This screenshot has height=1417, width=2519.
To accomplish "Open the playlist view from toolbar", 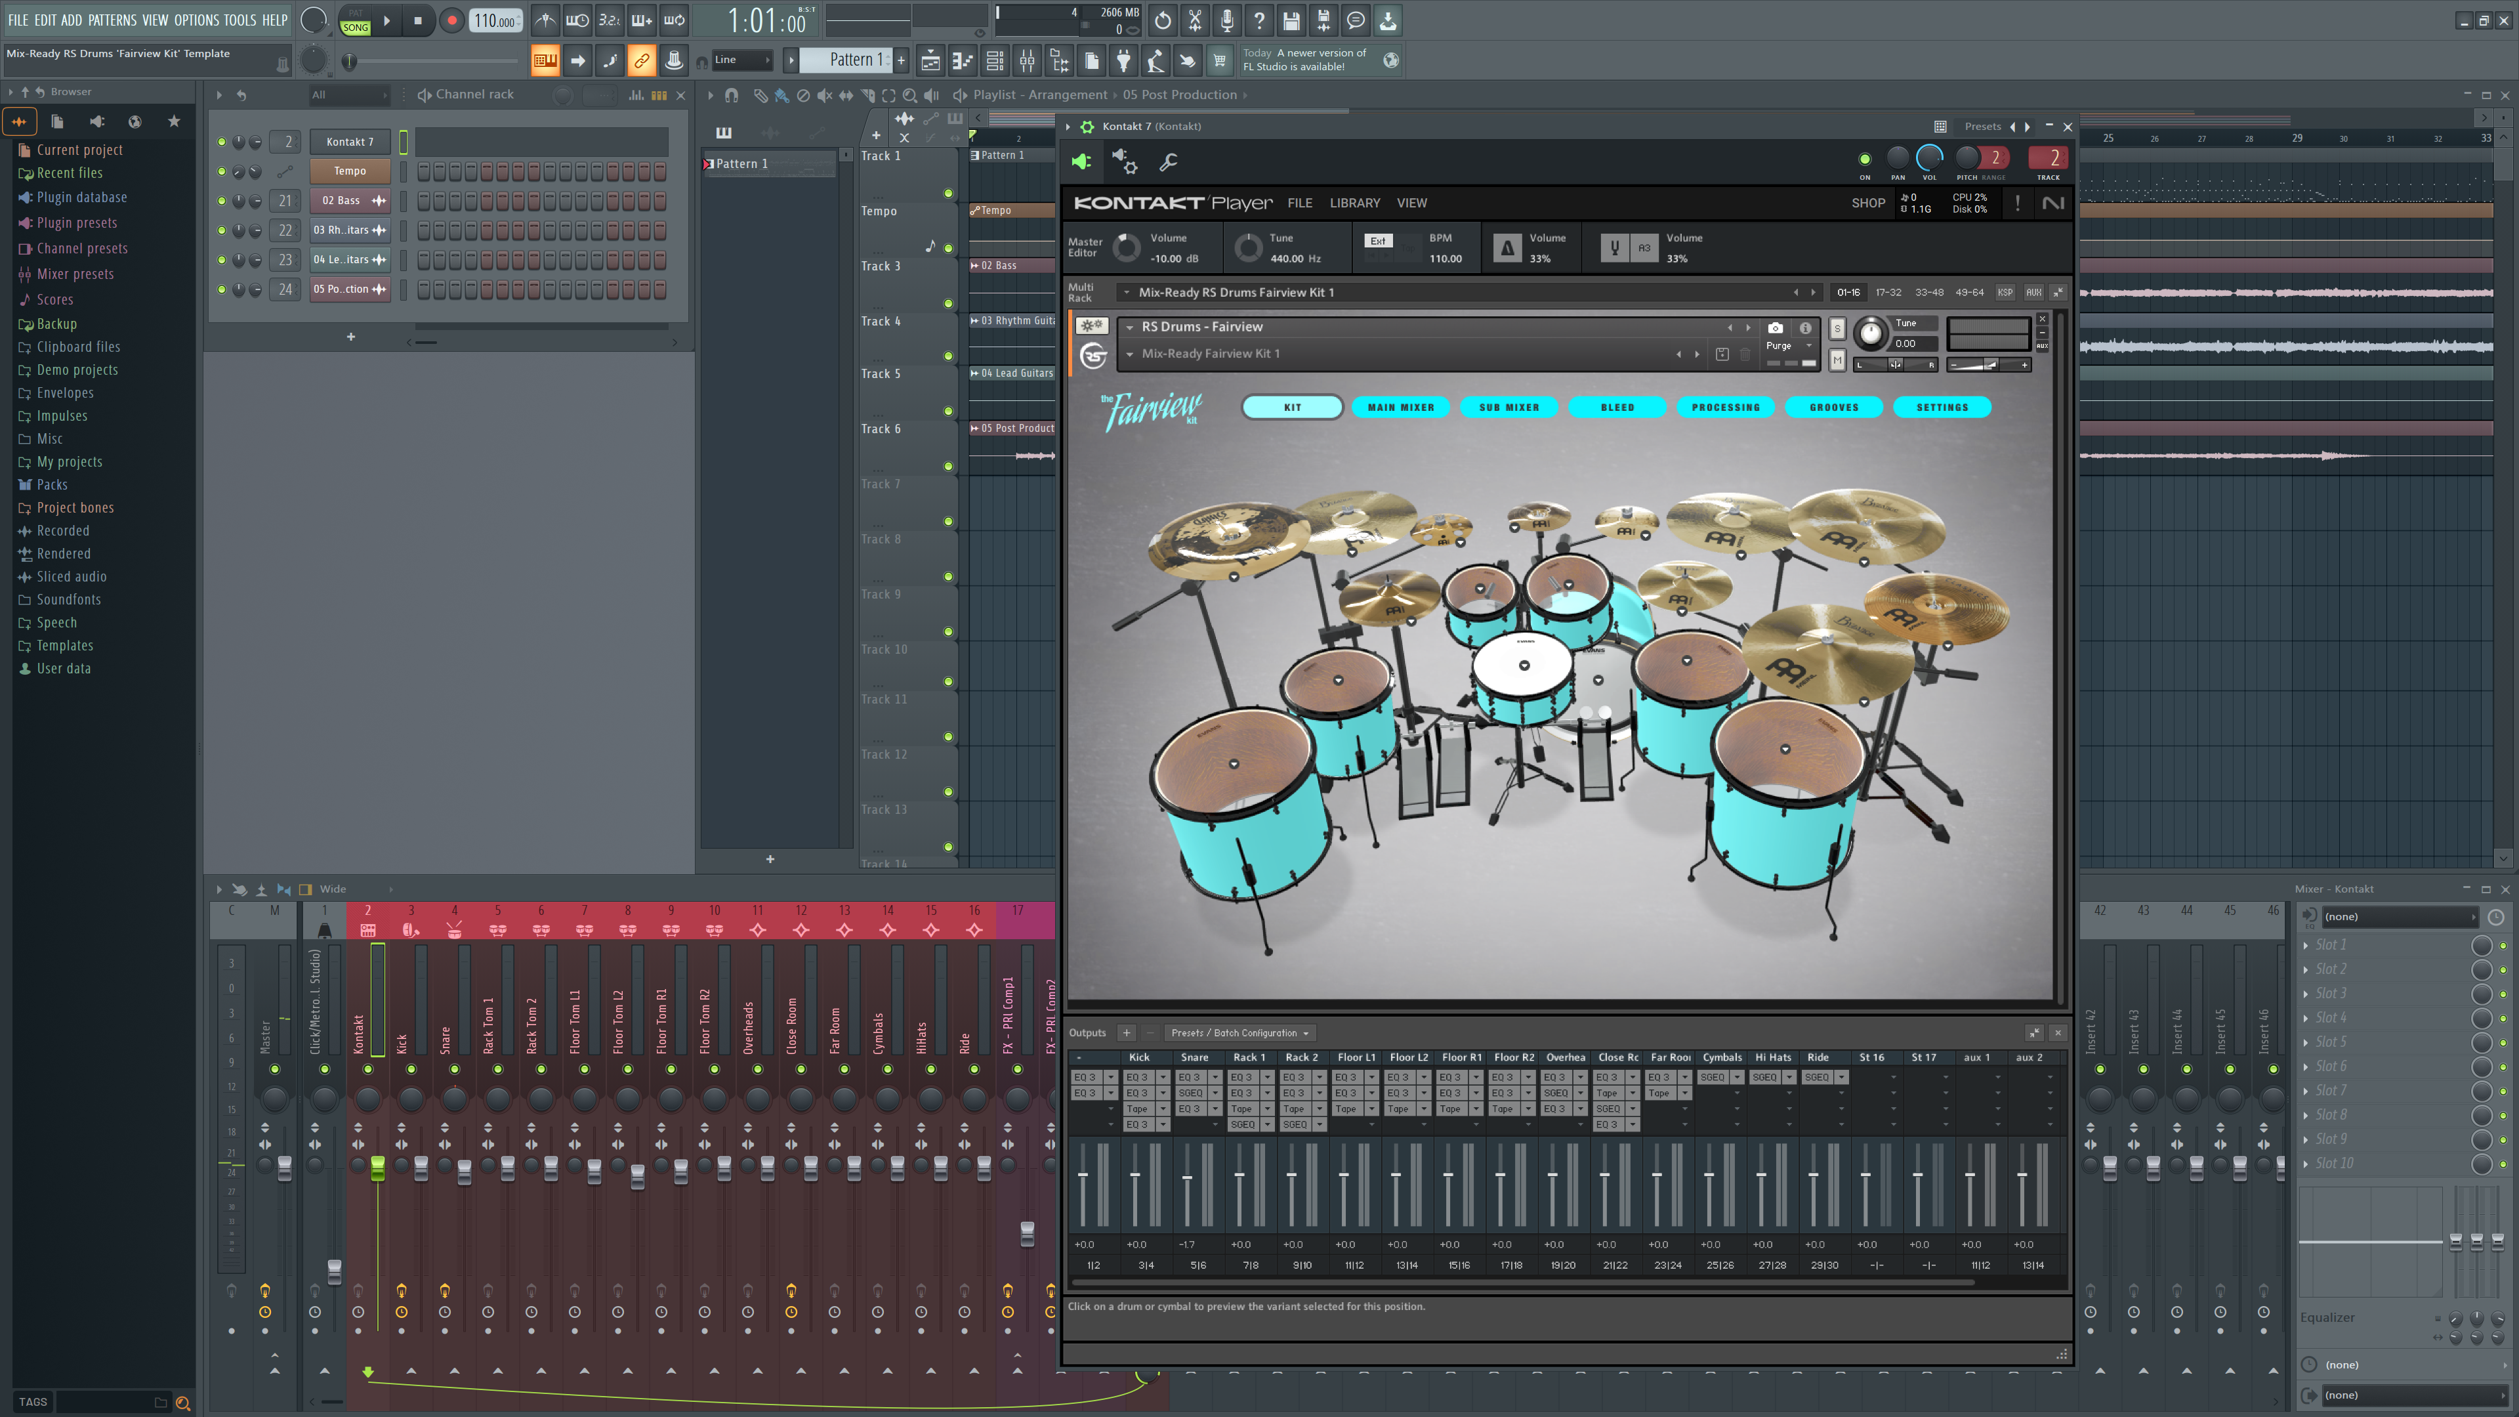I will (930, 60).
